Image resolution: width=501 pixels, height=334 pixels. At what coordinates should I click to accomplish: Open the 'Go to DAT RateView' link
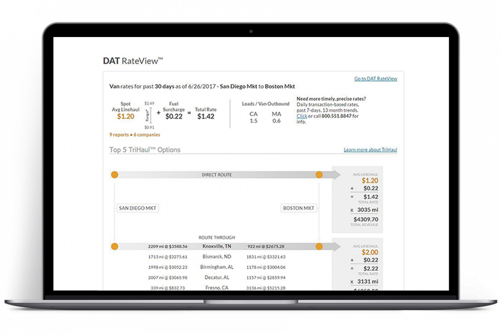pyautogui.click(x=376, y=79)
